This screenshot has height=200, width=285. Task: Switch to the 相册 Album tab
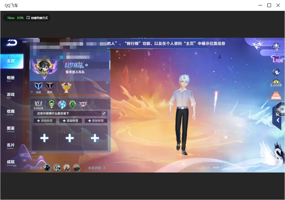tap(11, 79)
